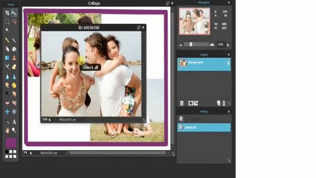
Task: Click the Collage window title
Action: coord(94,3)
